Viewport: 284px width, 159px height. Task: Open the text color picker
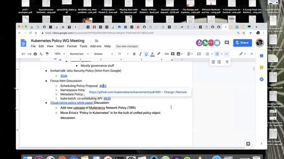coord(152,54)
